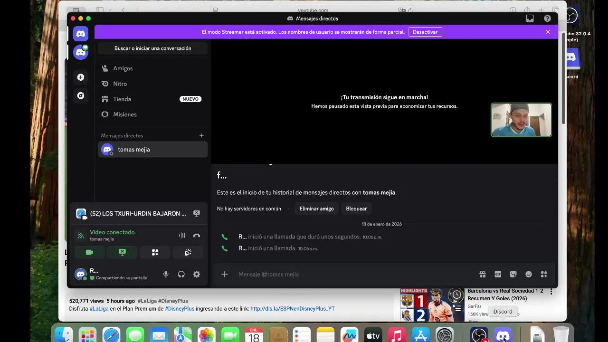Image resolution: width=608 pixels, height=342 pixels.
Task: Click the Buscar o iniciar una conversación field
Action: click(x=152, y=48)
